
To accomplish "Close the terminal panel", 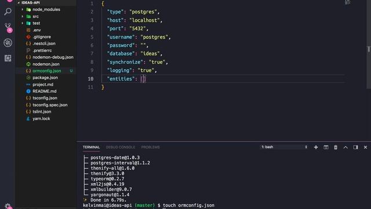I will [x=365, y=147].
